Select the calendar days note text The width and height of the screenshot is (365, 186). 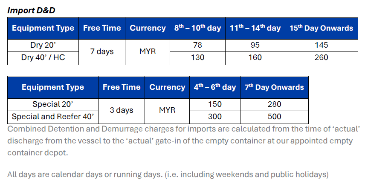[168, 175]
